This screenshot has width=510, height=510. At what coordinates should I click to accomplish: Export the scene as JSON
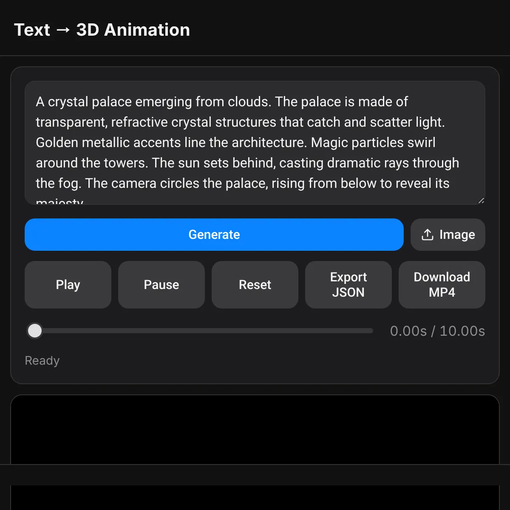pos(348,285)
